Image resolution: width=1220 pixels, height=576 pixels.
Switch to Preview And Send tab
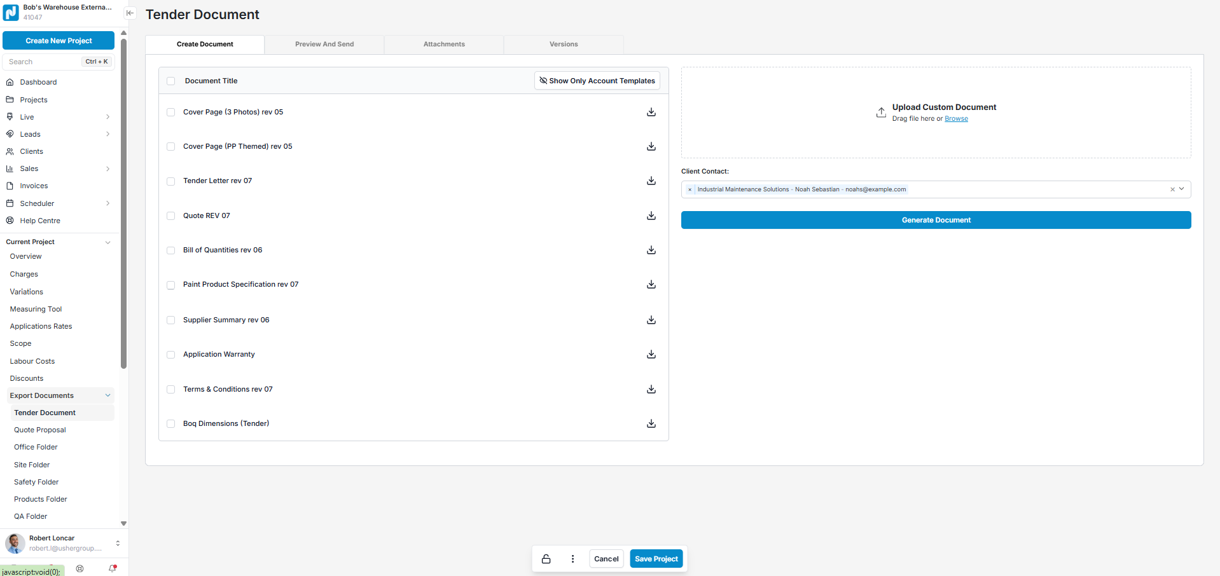(324, 45)
